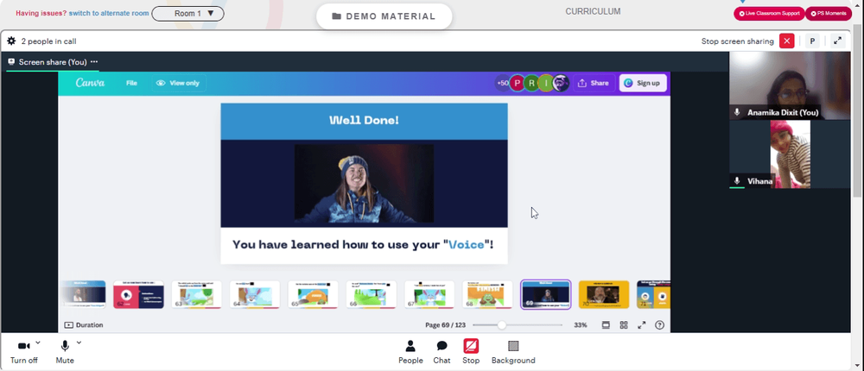
Task: Stop screen sharing with red X
Action: 787,41
